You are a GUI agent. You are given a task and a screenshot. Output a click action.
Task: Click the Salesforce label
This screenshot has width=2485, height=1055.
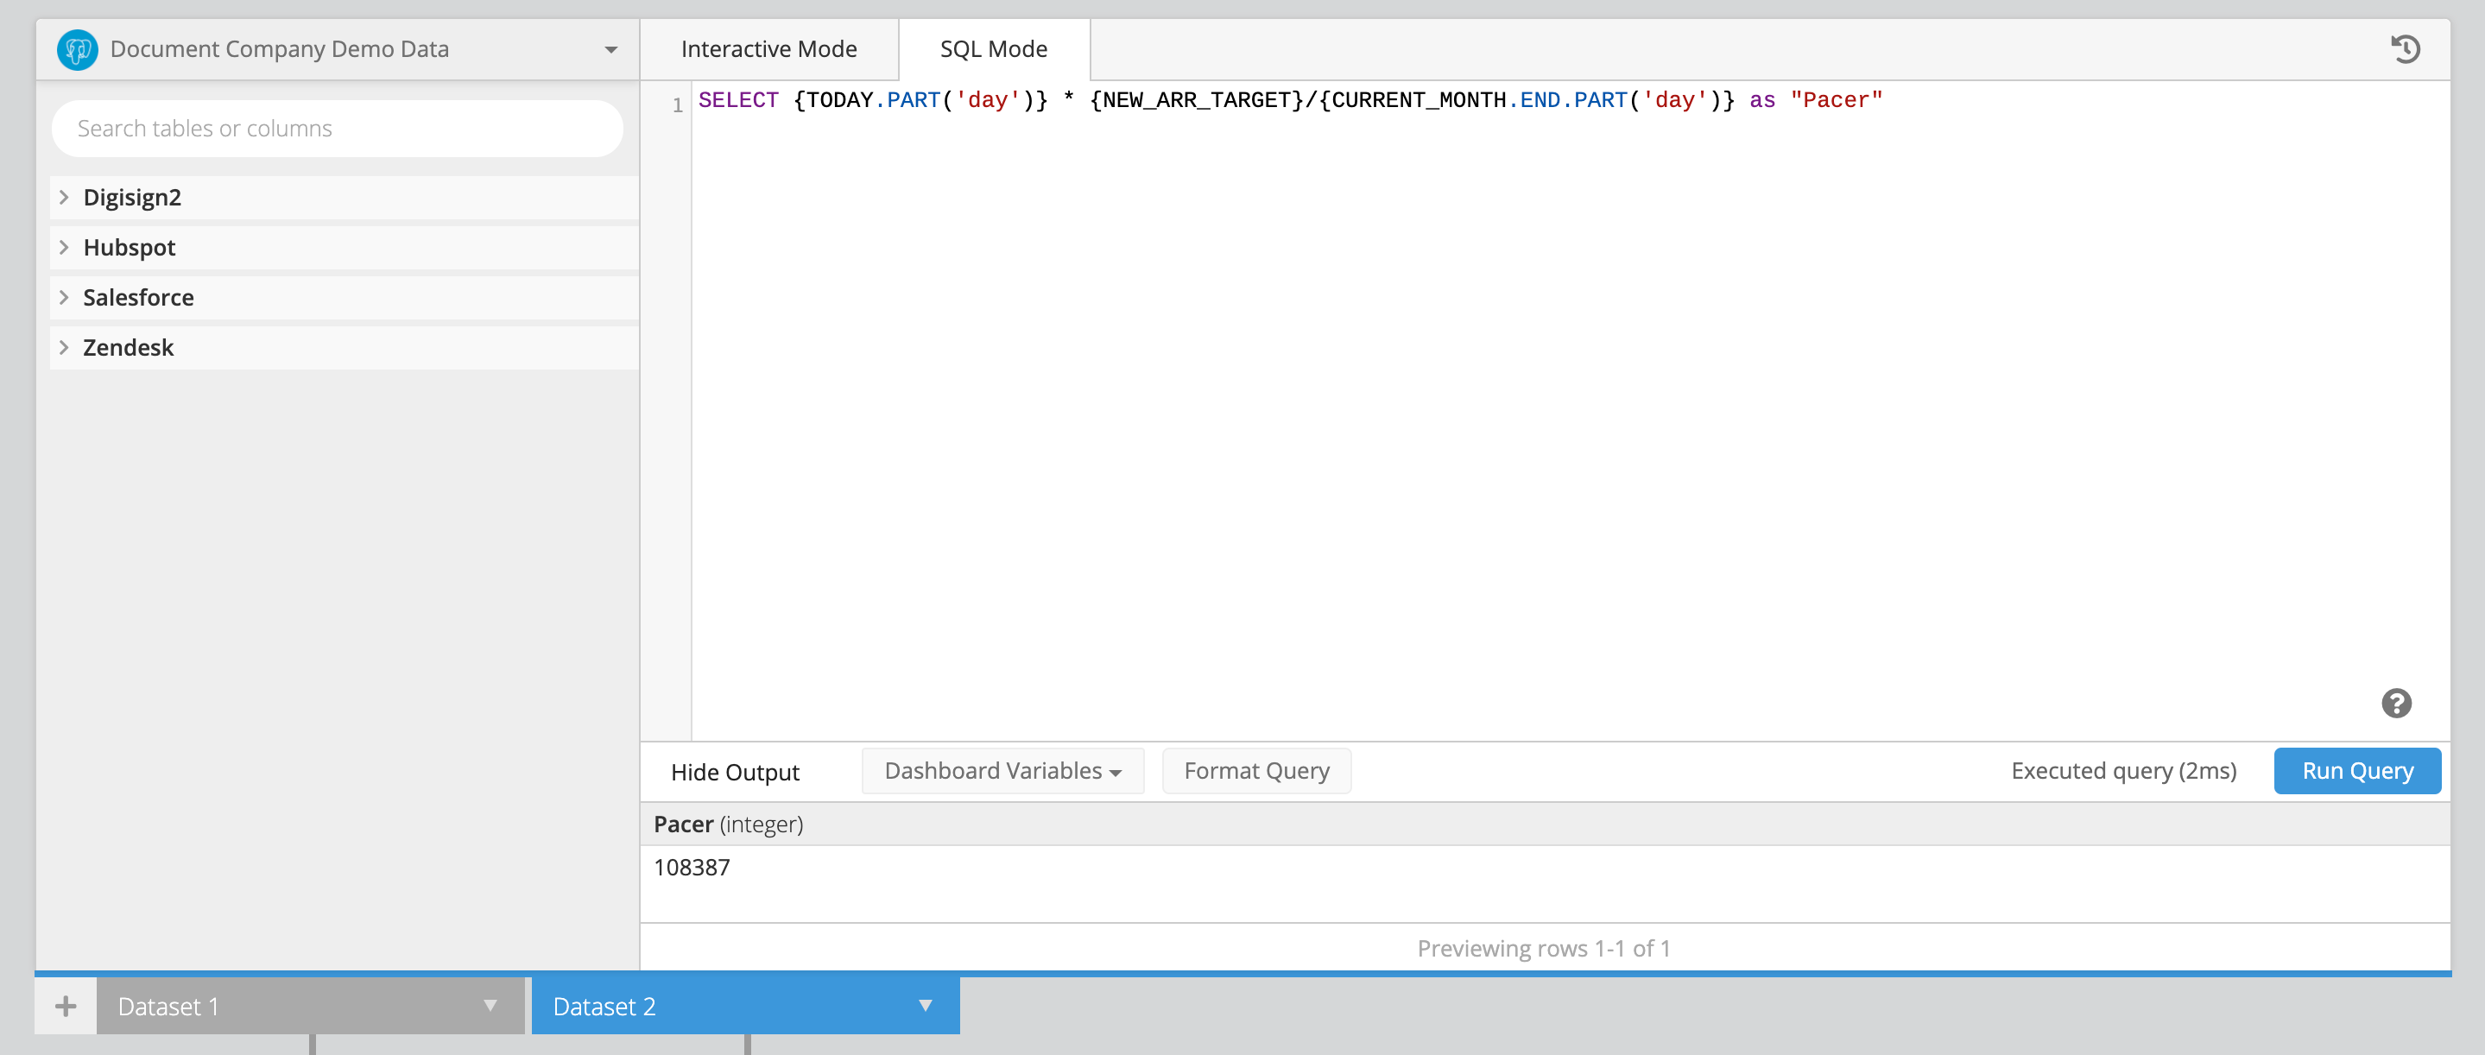pos(138,297)
